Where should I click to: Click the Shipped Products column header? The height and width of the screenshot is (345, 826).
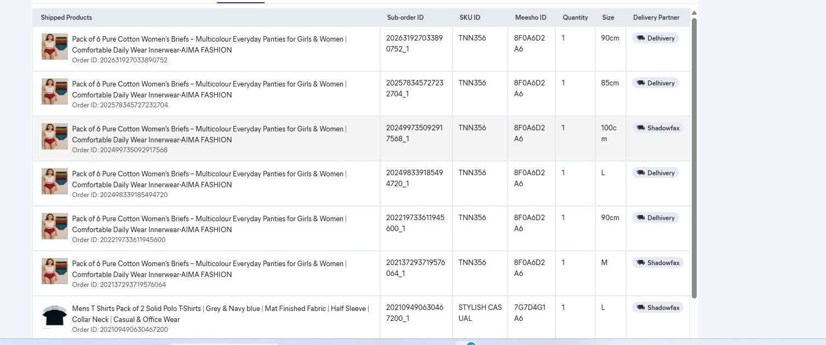(x=66, y=18)
